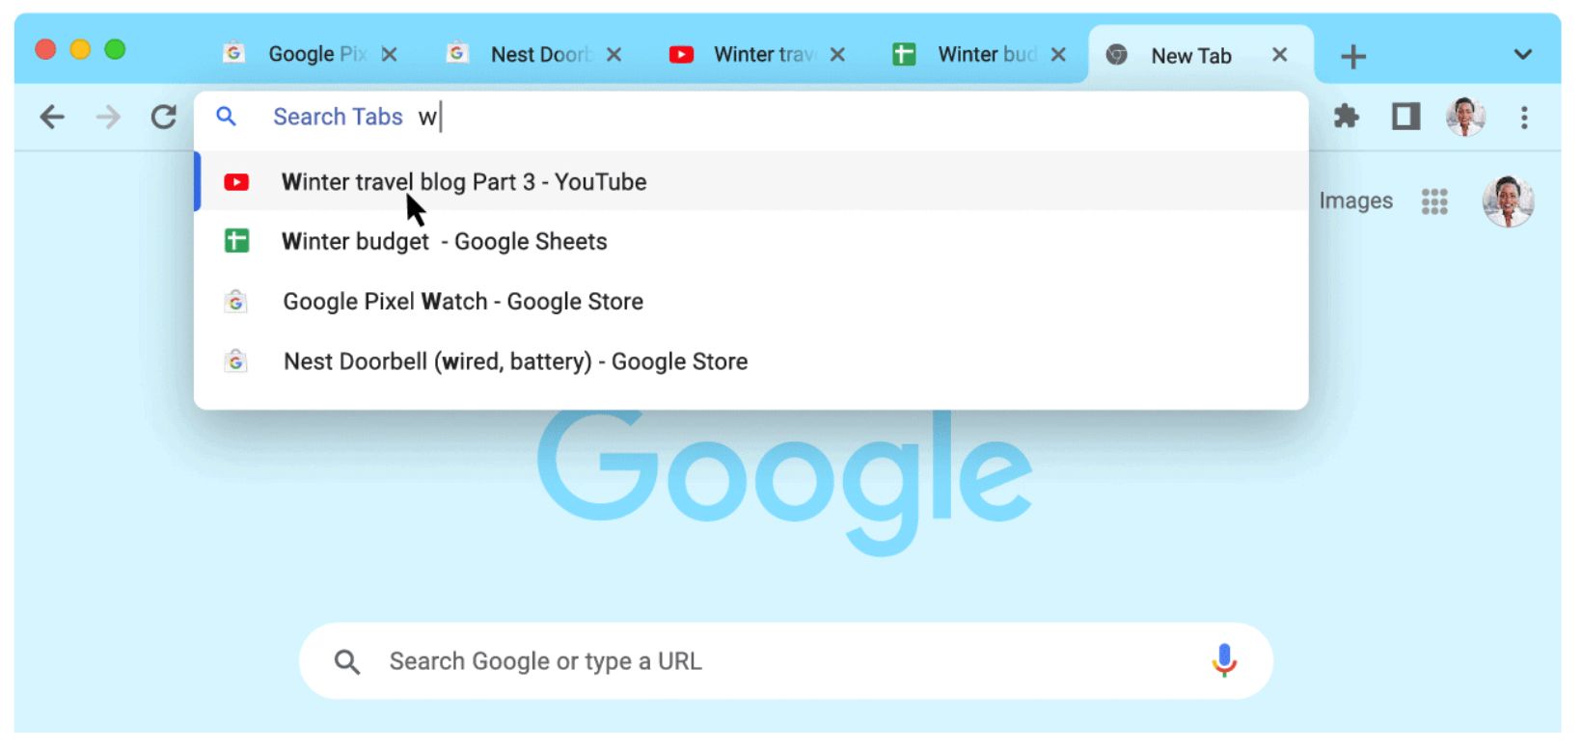The width and height of the screenshot is (1582, 748).
Task: Open the profile avatar in the toolbar
Action: pos(1465,117)
